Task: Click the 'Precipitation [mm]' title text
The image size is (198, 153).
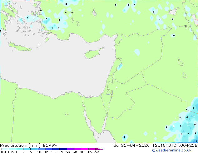Action: [20, 146]
